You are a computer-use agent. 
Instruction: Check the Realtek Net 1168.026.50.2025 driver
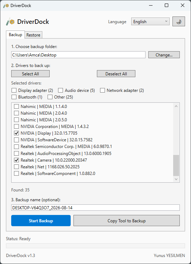pos(16,167)
